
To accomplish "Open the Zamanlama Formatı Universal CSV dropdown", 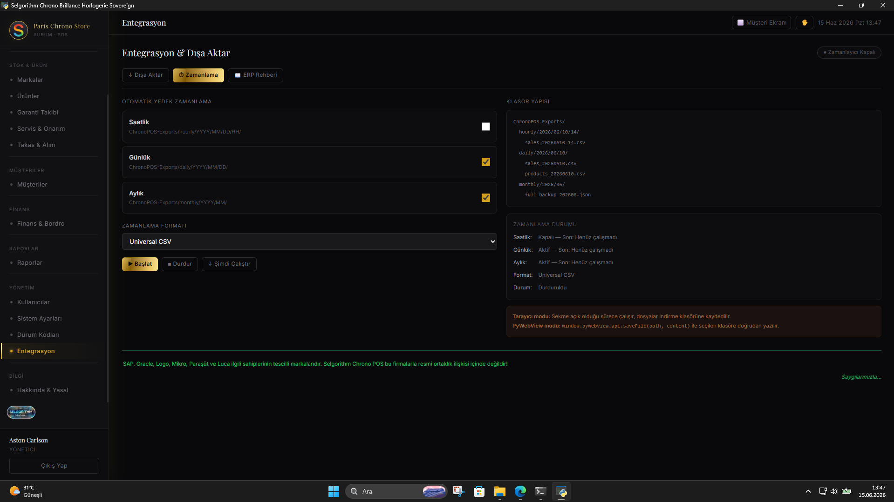I will 309,241.
